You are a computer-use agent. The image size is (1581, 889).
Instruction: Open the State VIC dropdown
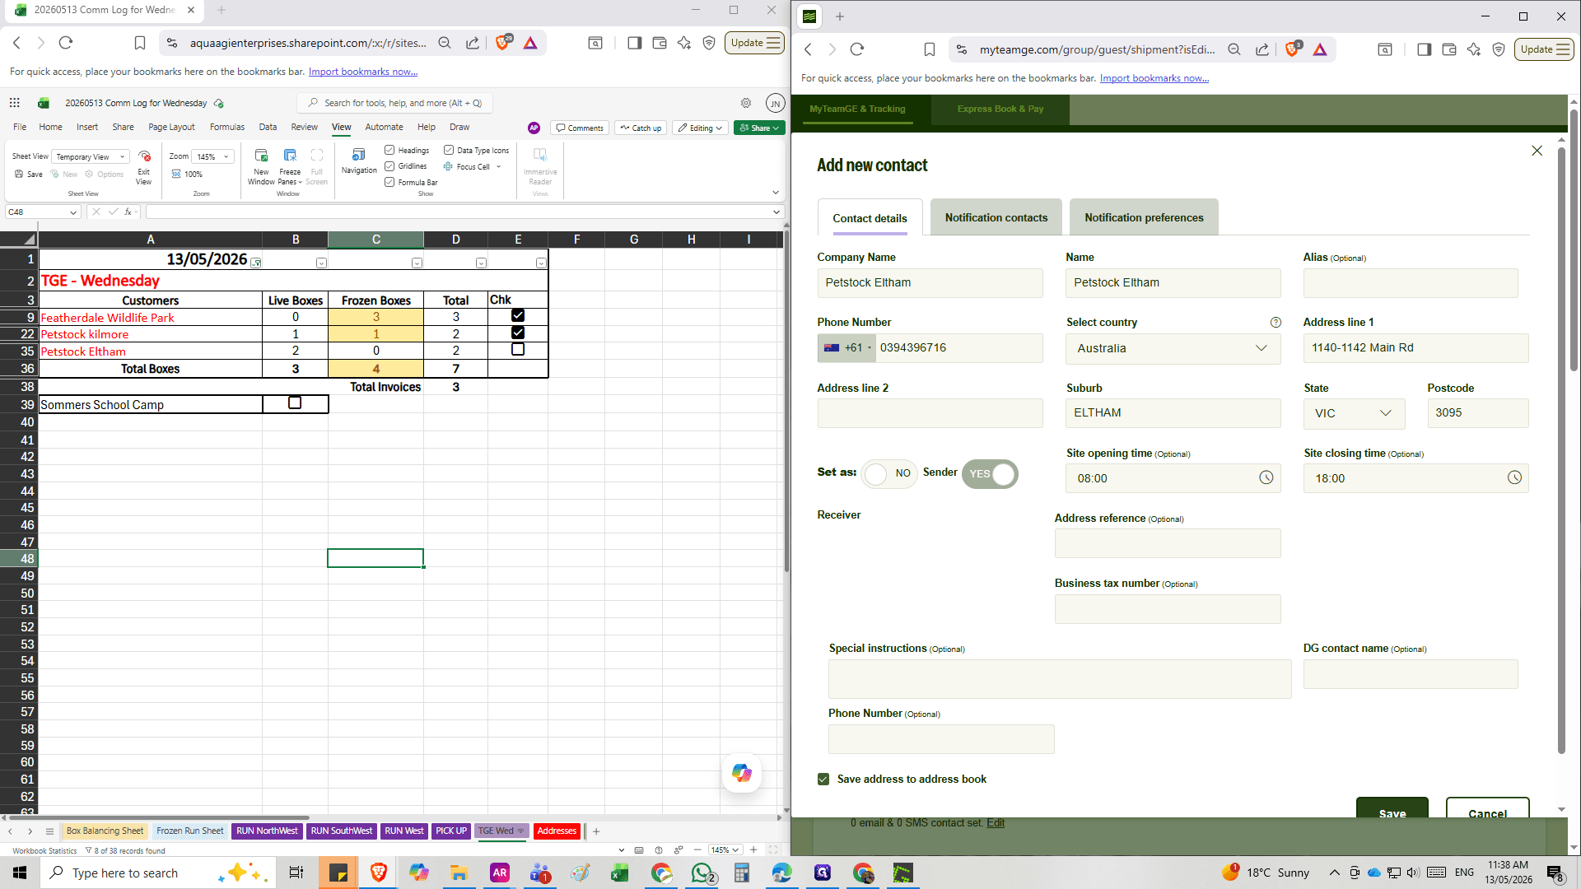(x=1355, y=413)
